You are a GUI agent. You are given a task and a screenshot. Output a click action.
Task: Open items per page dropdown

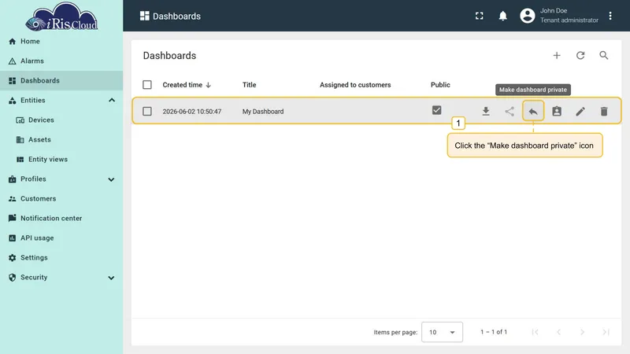click(442, 332)
